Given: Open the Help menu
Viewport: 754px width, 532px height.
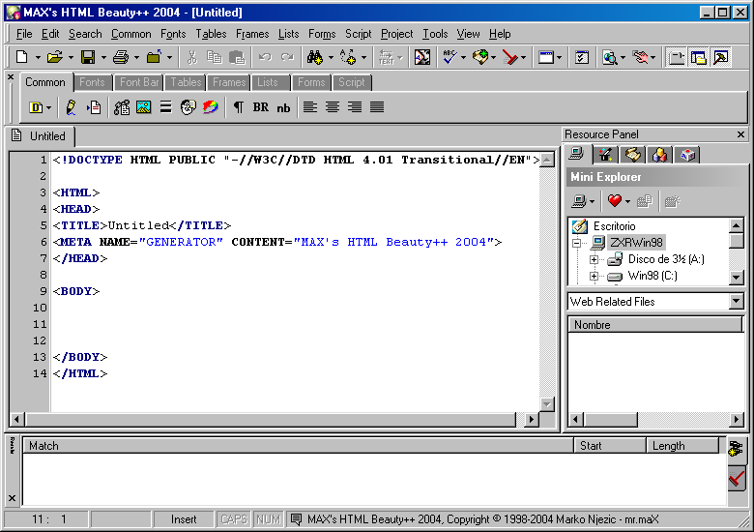Looking at the screenshot, I should [500, 34].
